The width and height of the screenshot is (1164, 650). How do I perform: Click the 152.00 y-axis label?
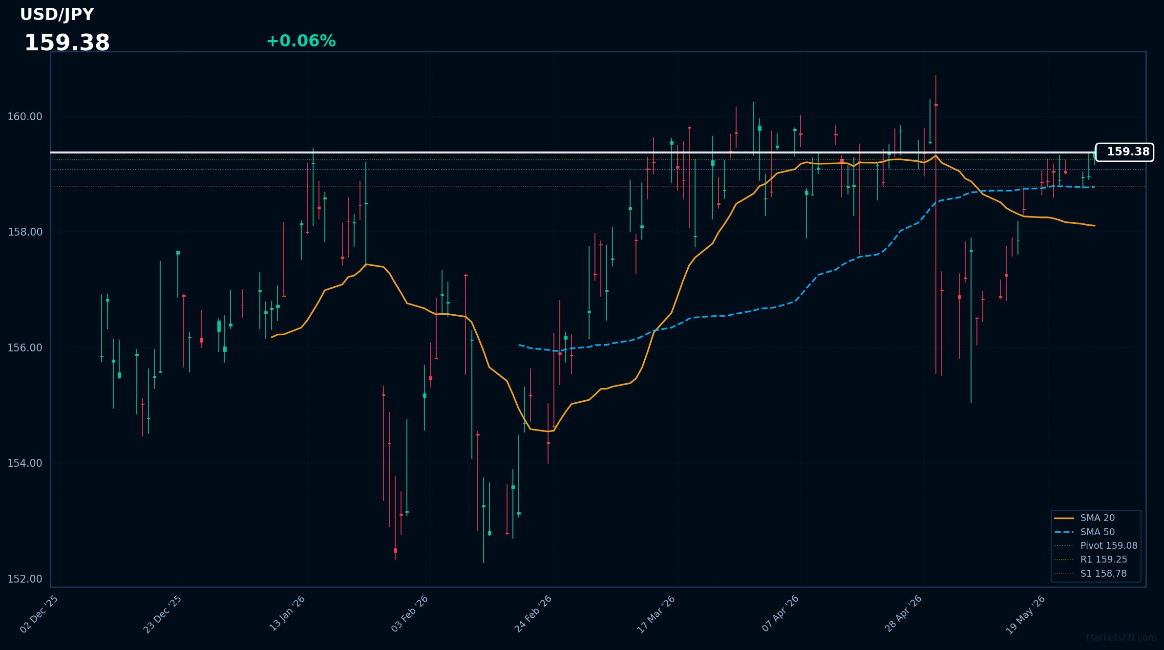click(25, 579)
